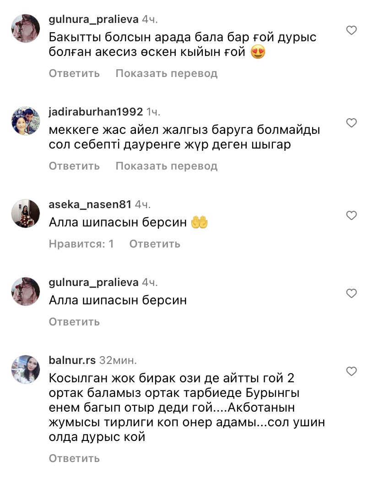The height and width of the screenshot is (479, 379).
Task: Tap heart on aseka_nasen81's comment
Action: click(x=352, y=215)
